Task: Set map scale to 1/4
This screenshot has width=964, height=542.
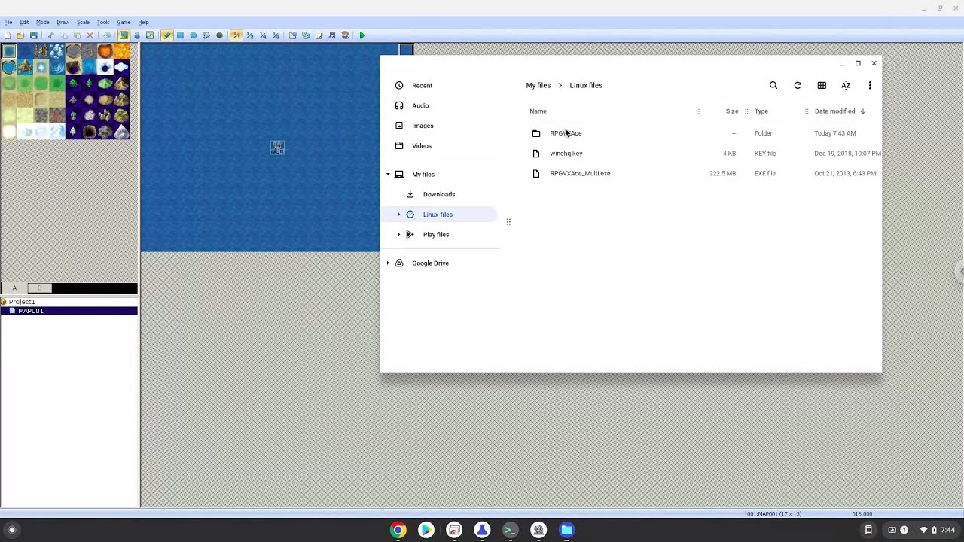Action: (263, 35)
